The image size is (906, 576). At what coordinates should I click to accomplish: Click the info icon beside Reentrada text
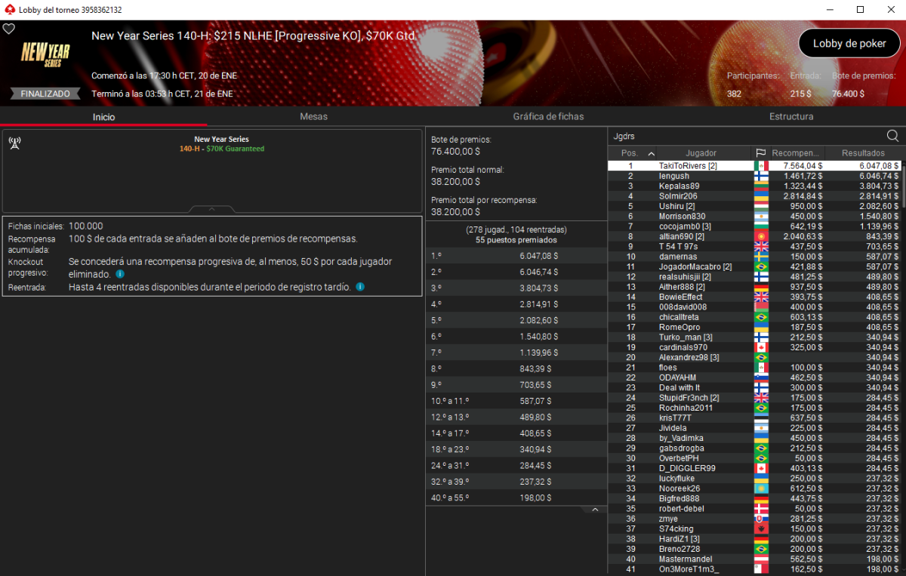[x=360, y=287]
